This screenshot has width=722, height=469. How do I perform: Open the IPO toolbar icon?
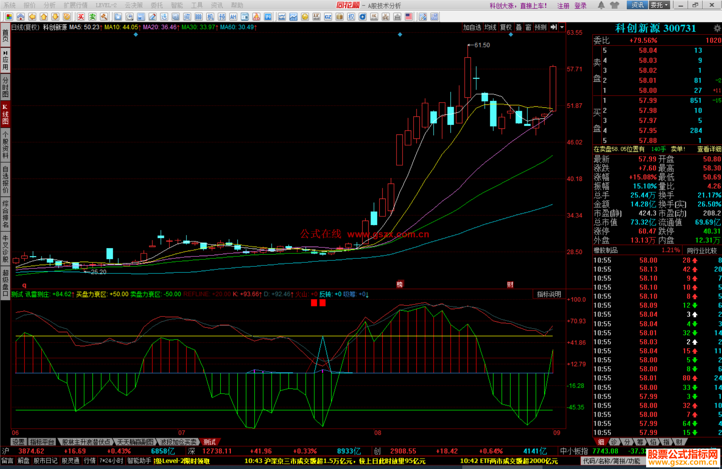click(x=268, y=17)
